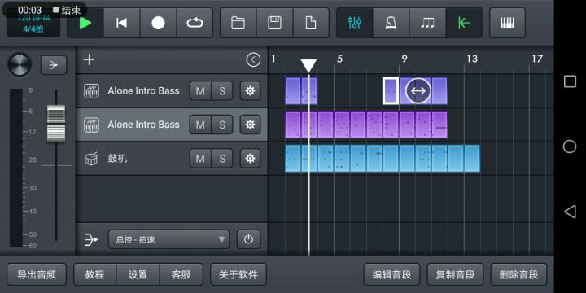The image size is (586, 293).
Task: Toggle the automation power button
Action: coord(248,239)
